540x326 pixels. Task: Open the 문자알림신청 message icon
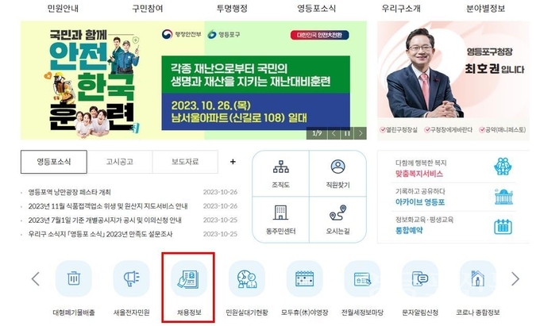420,278
